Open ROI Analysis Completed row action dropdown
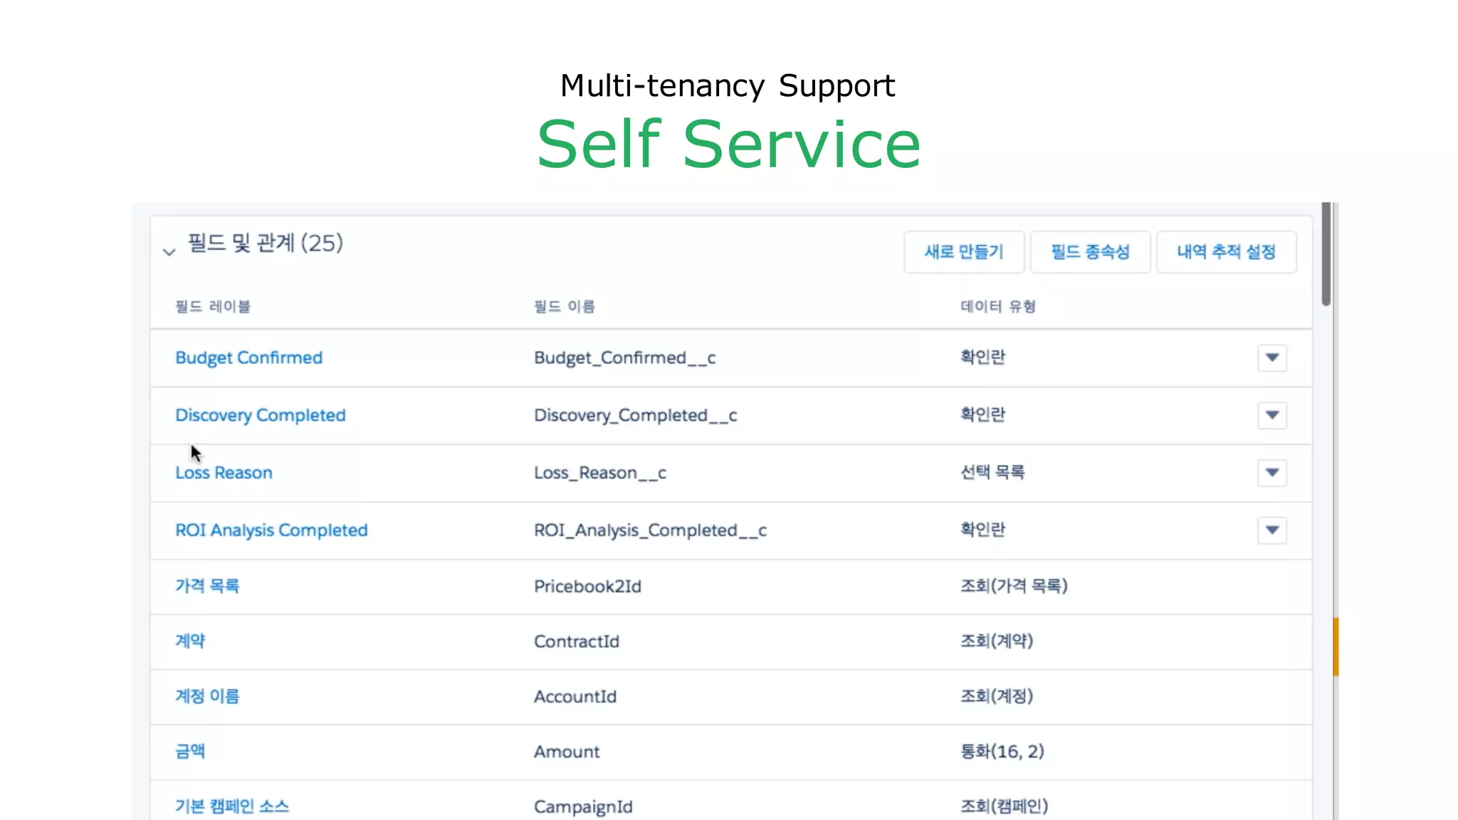Screen dimensions: 1458x820 pos(1272,530)
